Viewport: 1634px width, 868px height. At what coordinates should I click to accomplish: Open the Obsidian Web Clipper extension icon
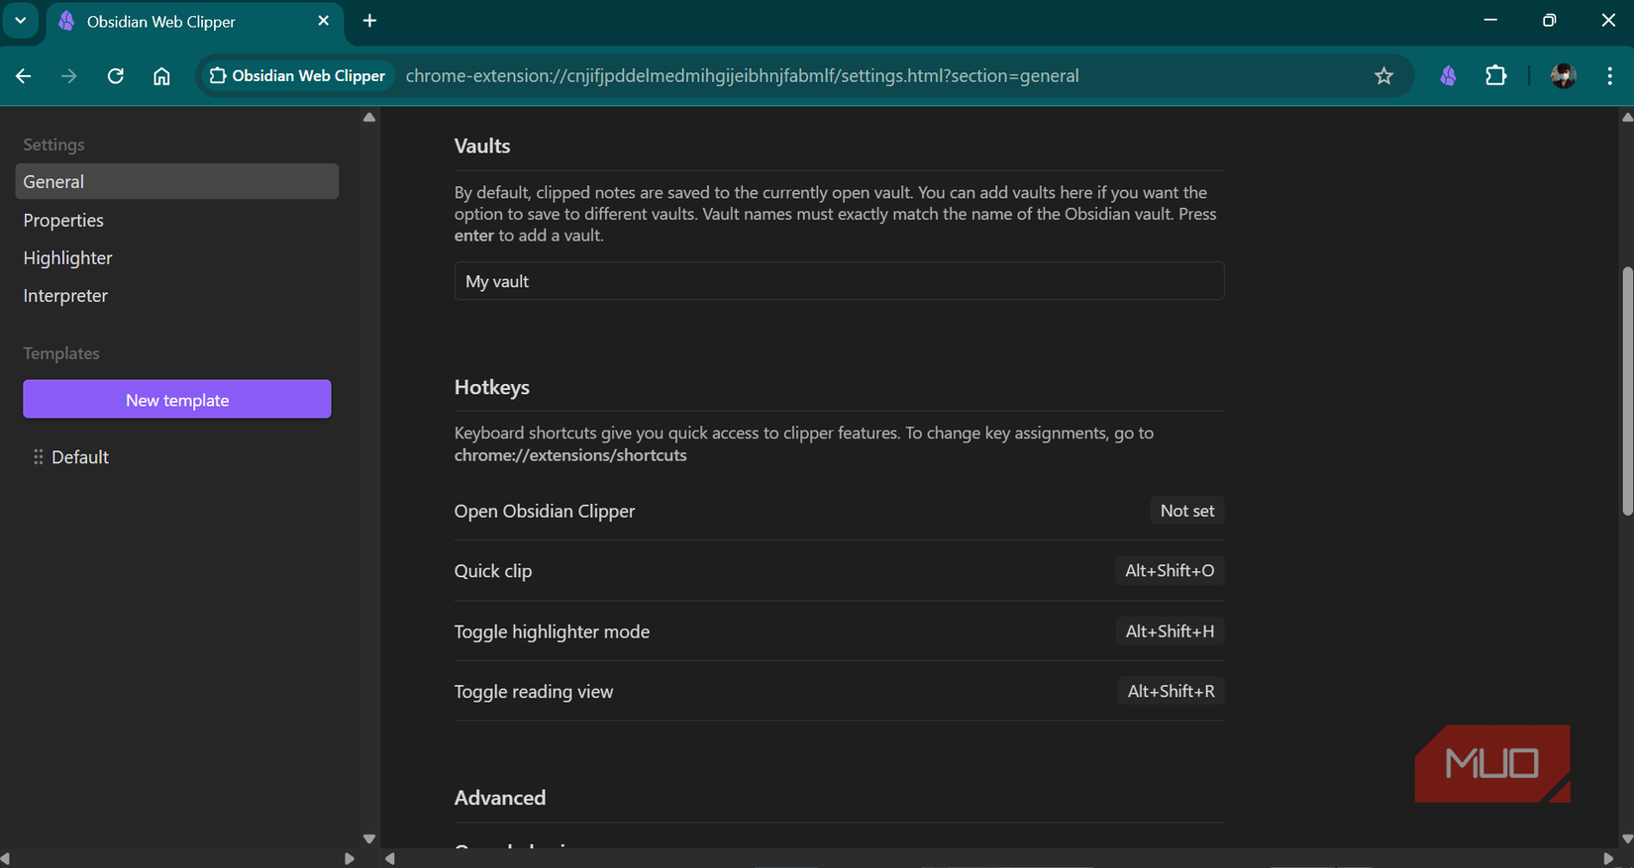[x=1448, y=76]
